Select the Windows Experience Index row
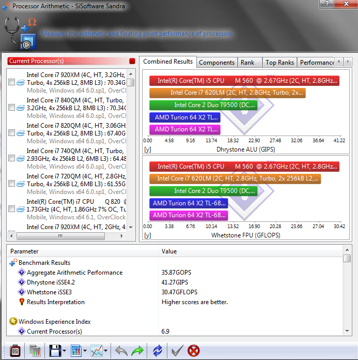The image size is (358, 360). click(174, 321)
